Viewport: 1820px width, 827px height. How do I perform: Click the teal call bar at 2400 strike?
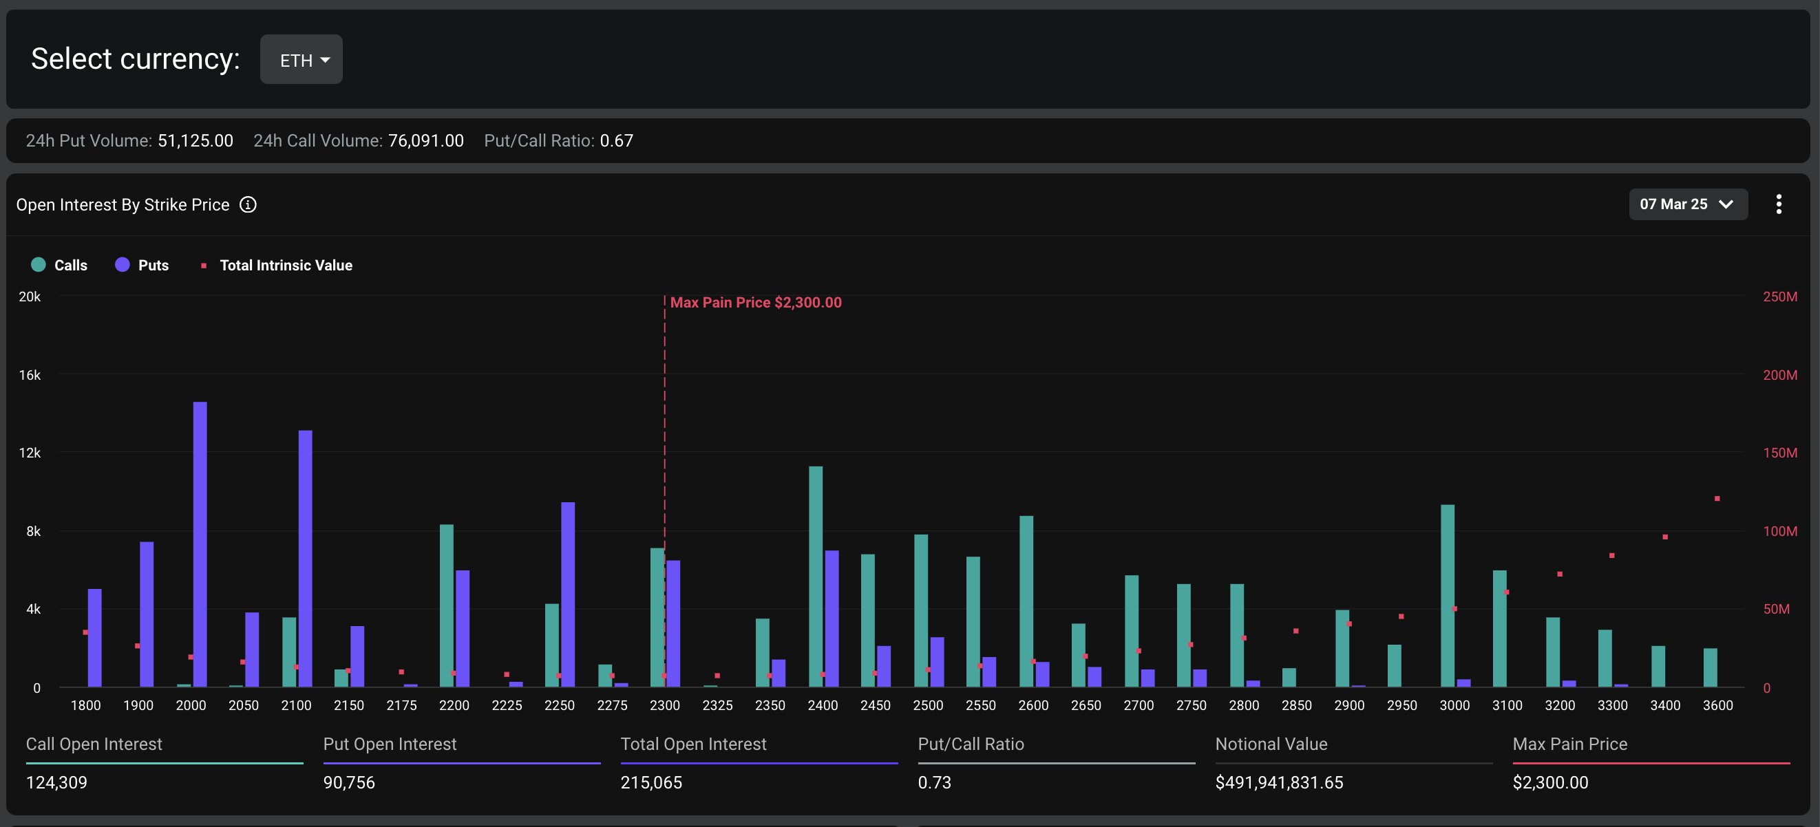pos(815,576)
